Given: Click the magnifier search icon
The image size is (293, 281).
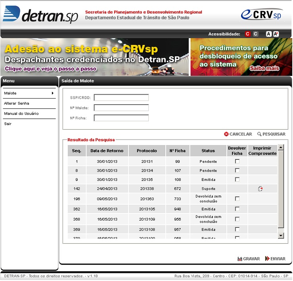Looking at the screenshot, I should click(x=259, y=134).
